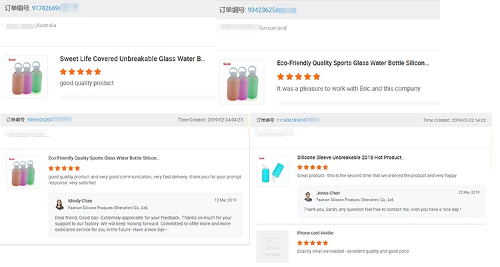Open 'Phone card Holder' product title

pyautogui.click(x=315, y=233)
